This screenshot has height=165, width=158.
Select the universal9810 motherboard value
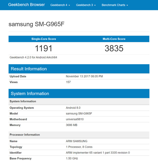[x=75, y=119]
